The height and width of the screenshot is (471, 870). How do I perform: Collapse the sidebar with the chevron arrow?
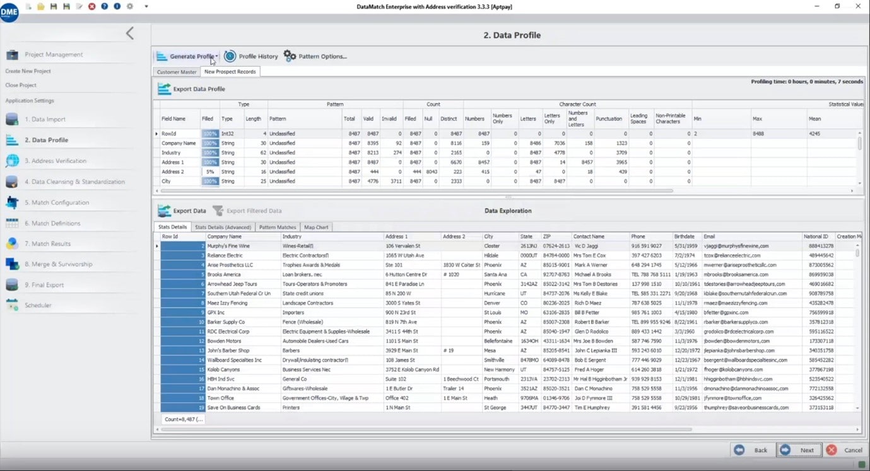pyautogui.click(x=130, y=33)
